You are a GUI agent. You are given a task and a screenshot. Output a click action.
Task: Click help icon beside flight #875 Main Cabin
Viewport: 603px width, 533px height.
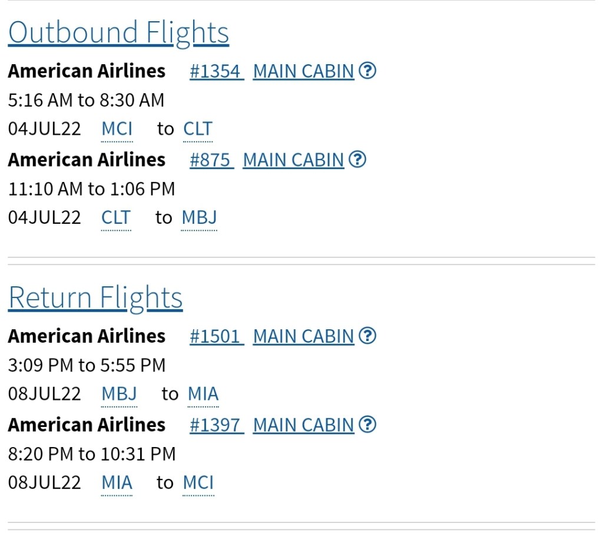point(357,160)
